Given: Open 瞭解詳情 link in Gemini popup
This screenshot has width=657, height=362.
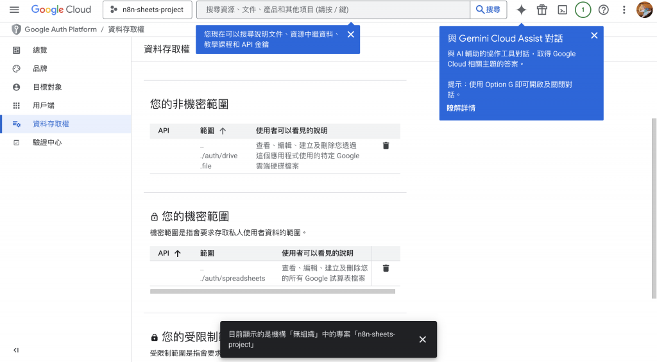Looking at the screenshot, I should tap(461, 108).
